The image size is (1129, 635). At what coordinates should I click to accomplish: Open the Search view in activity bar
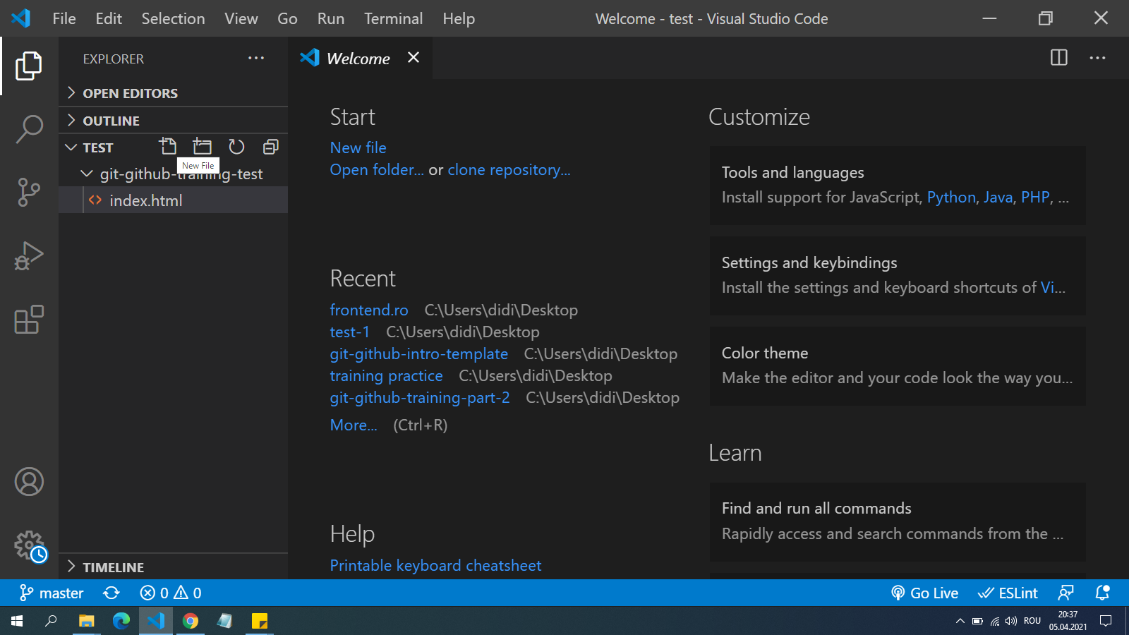click(29, 129)
